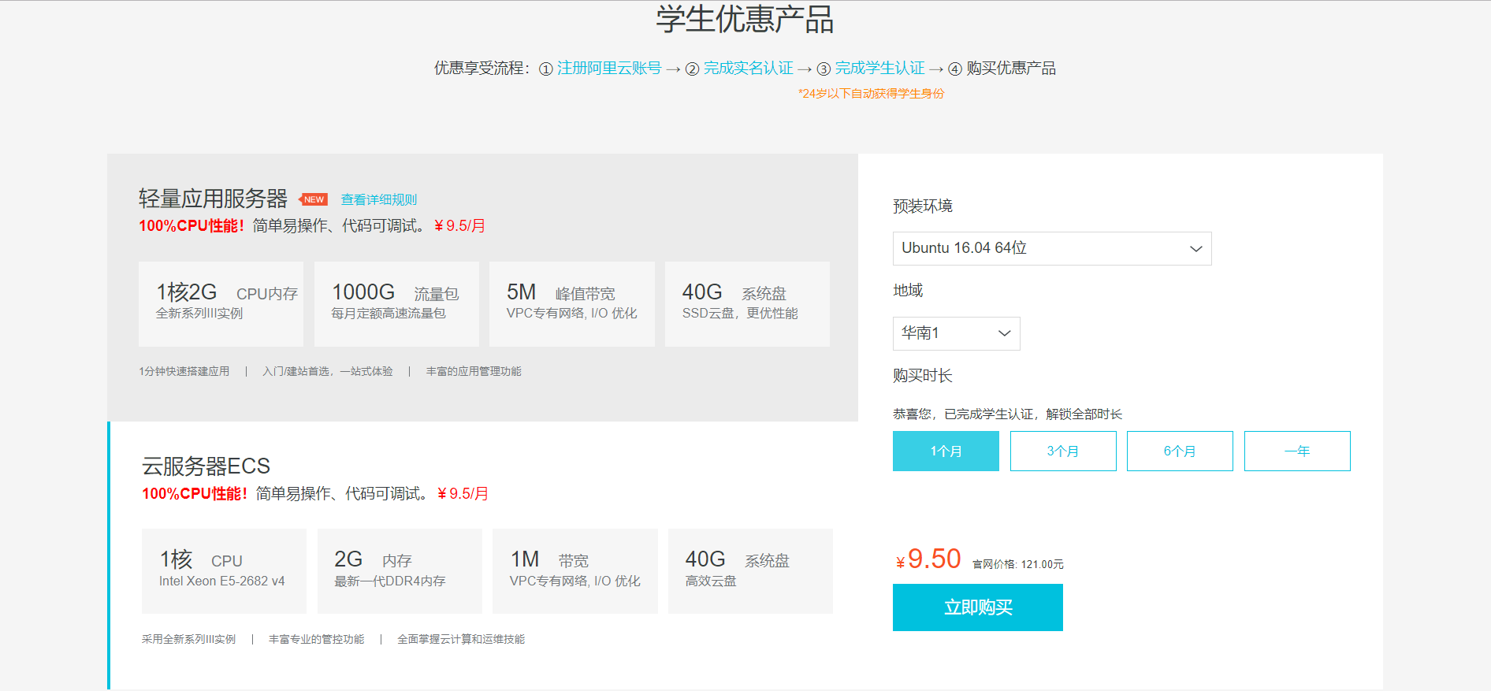1491x691 pixels.
Task: Click the ¥9.50 price text
Action: coord(928,559)
